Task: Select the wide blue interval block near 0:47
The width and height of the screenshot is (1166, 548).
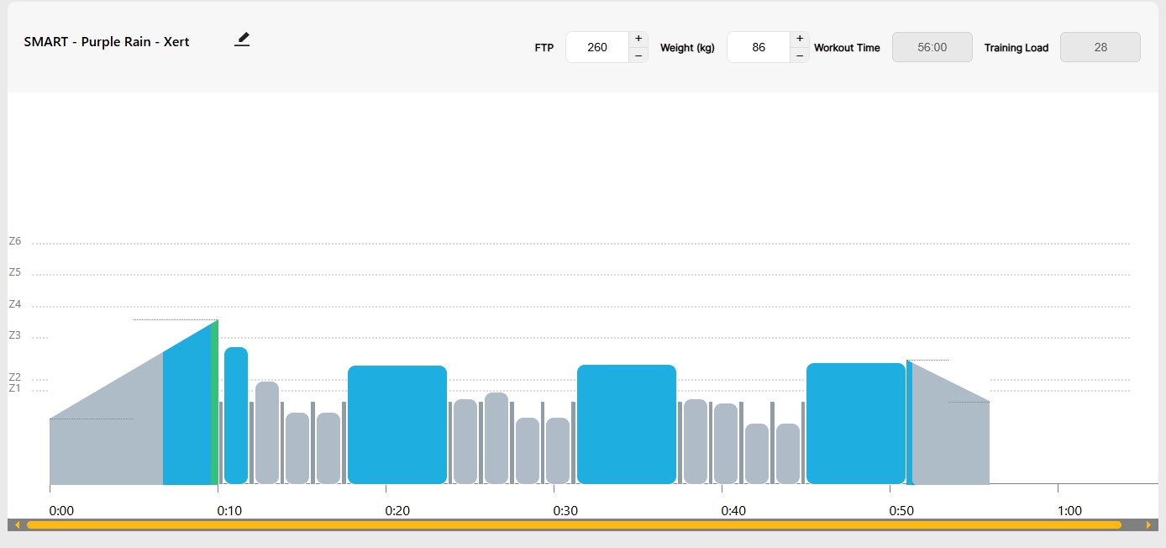Action: pos(855,424)
